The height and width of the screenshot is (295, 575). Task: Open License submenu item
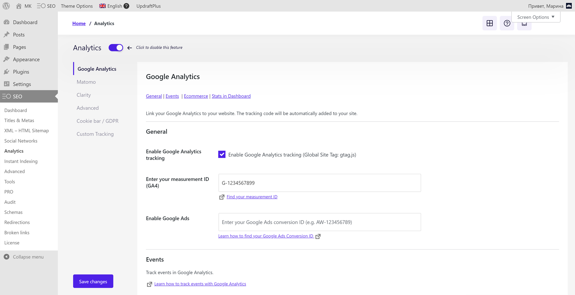coord(12,243)
